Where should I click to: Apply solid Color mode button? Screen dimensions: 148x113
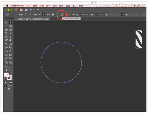[x=5, y=82]
